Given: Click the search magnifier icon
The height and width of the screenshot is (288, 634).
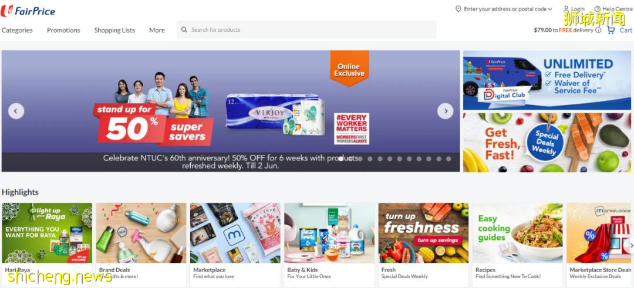Looking at the screenshot, I should click(x=184, y=29).
